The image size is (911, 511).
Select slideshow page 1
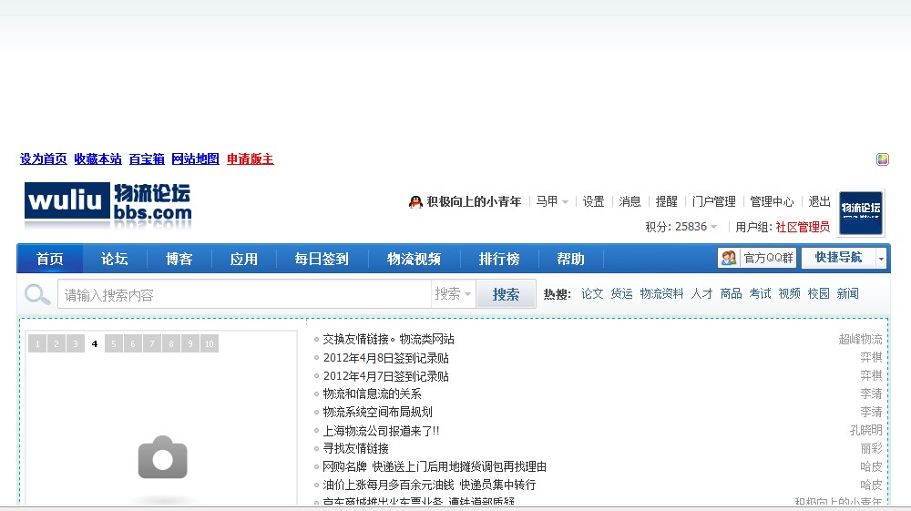click(37, 343)
